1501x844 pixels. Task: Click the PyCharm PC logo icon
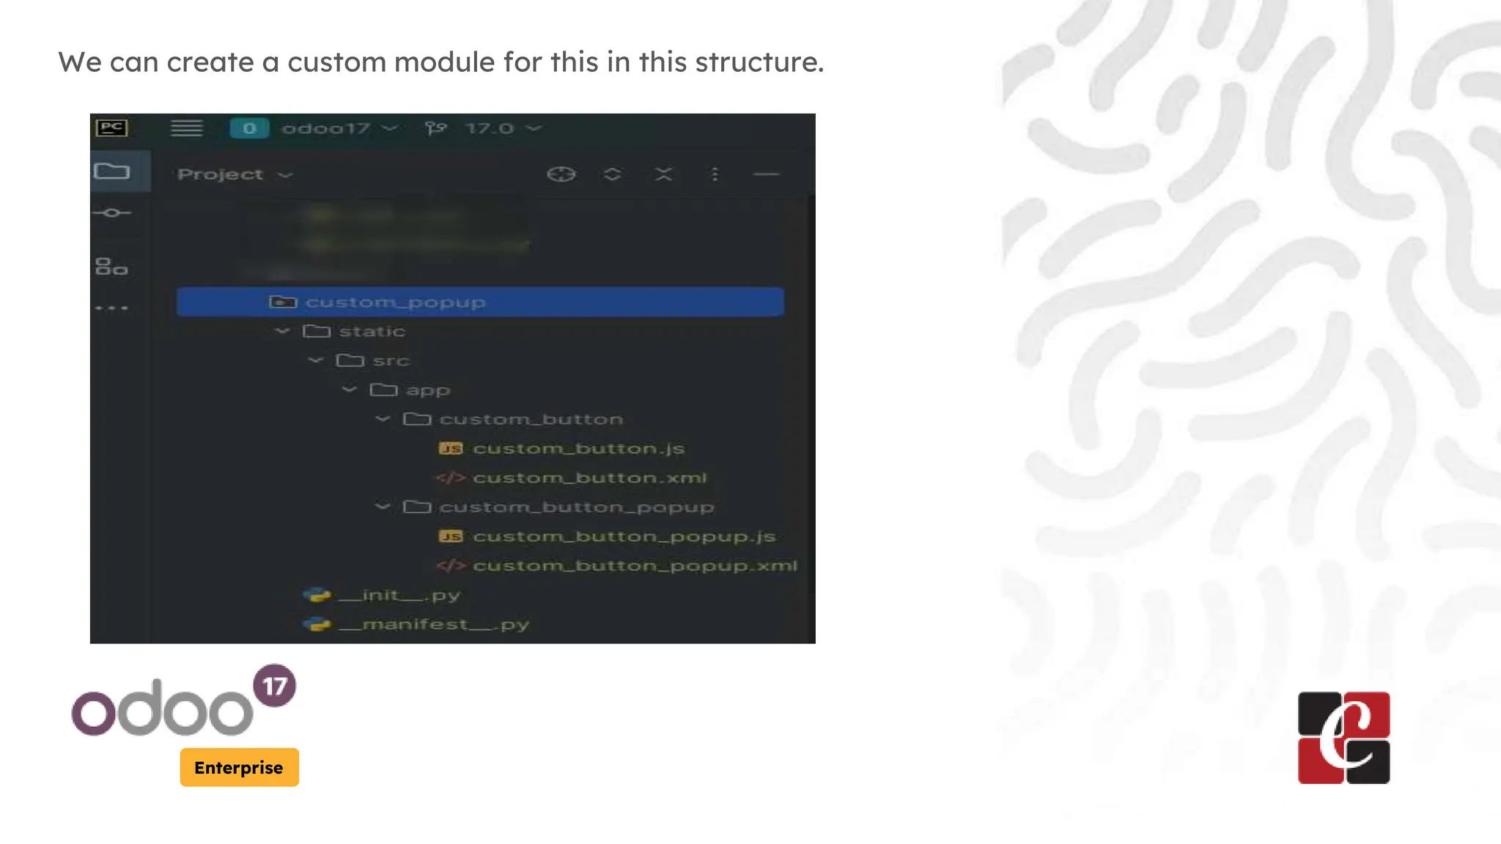tap(111, 128)
